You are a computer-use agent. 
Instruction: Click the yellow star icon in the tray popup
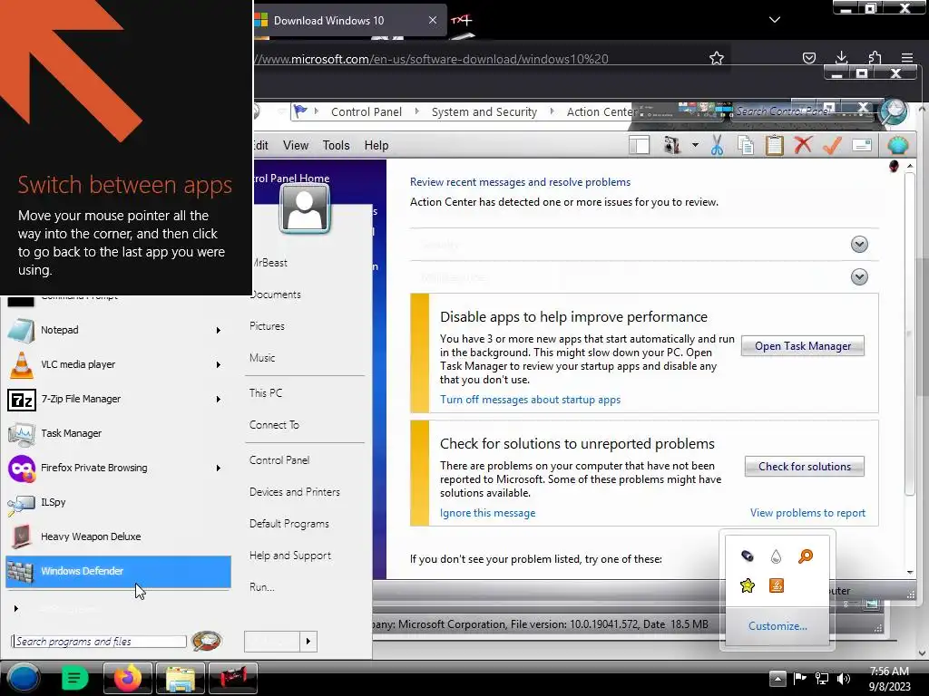pos(748,585)
